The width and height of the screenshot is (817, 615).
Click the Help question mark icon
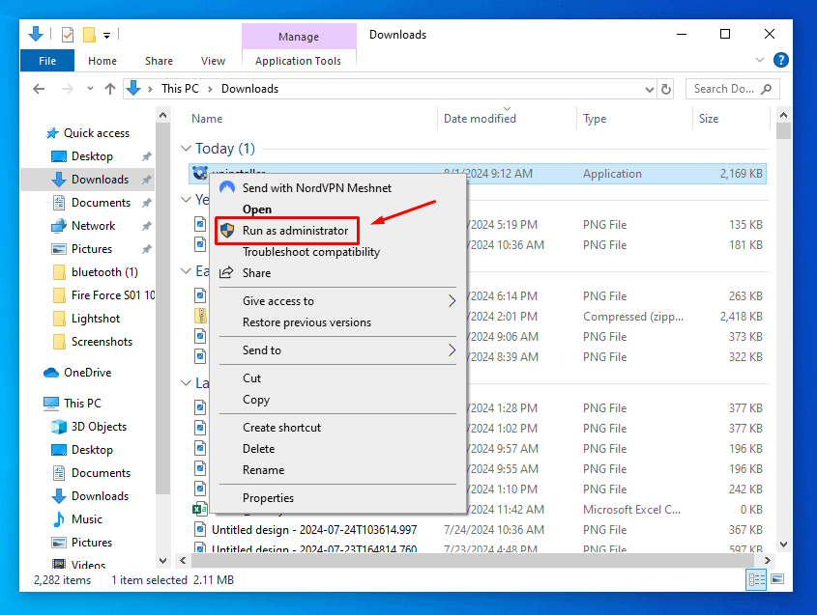[x=780, y=60]
